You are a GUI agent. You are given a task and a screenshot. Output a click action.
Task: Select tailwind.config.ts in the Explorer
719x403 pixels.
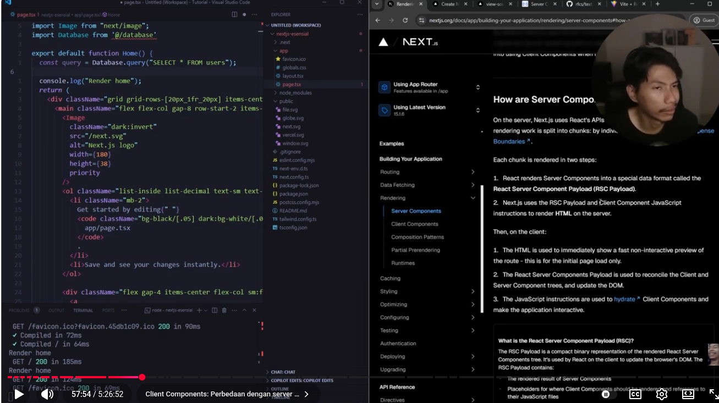[x=298, y=219]
